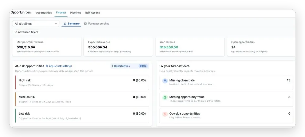
Task: Switch to the Pipelines tab
Action: [76, 13]
